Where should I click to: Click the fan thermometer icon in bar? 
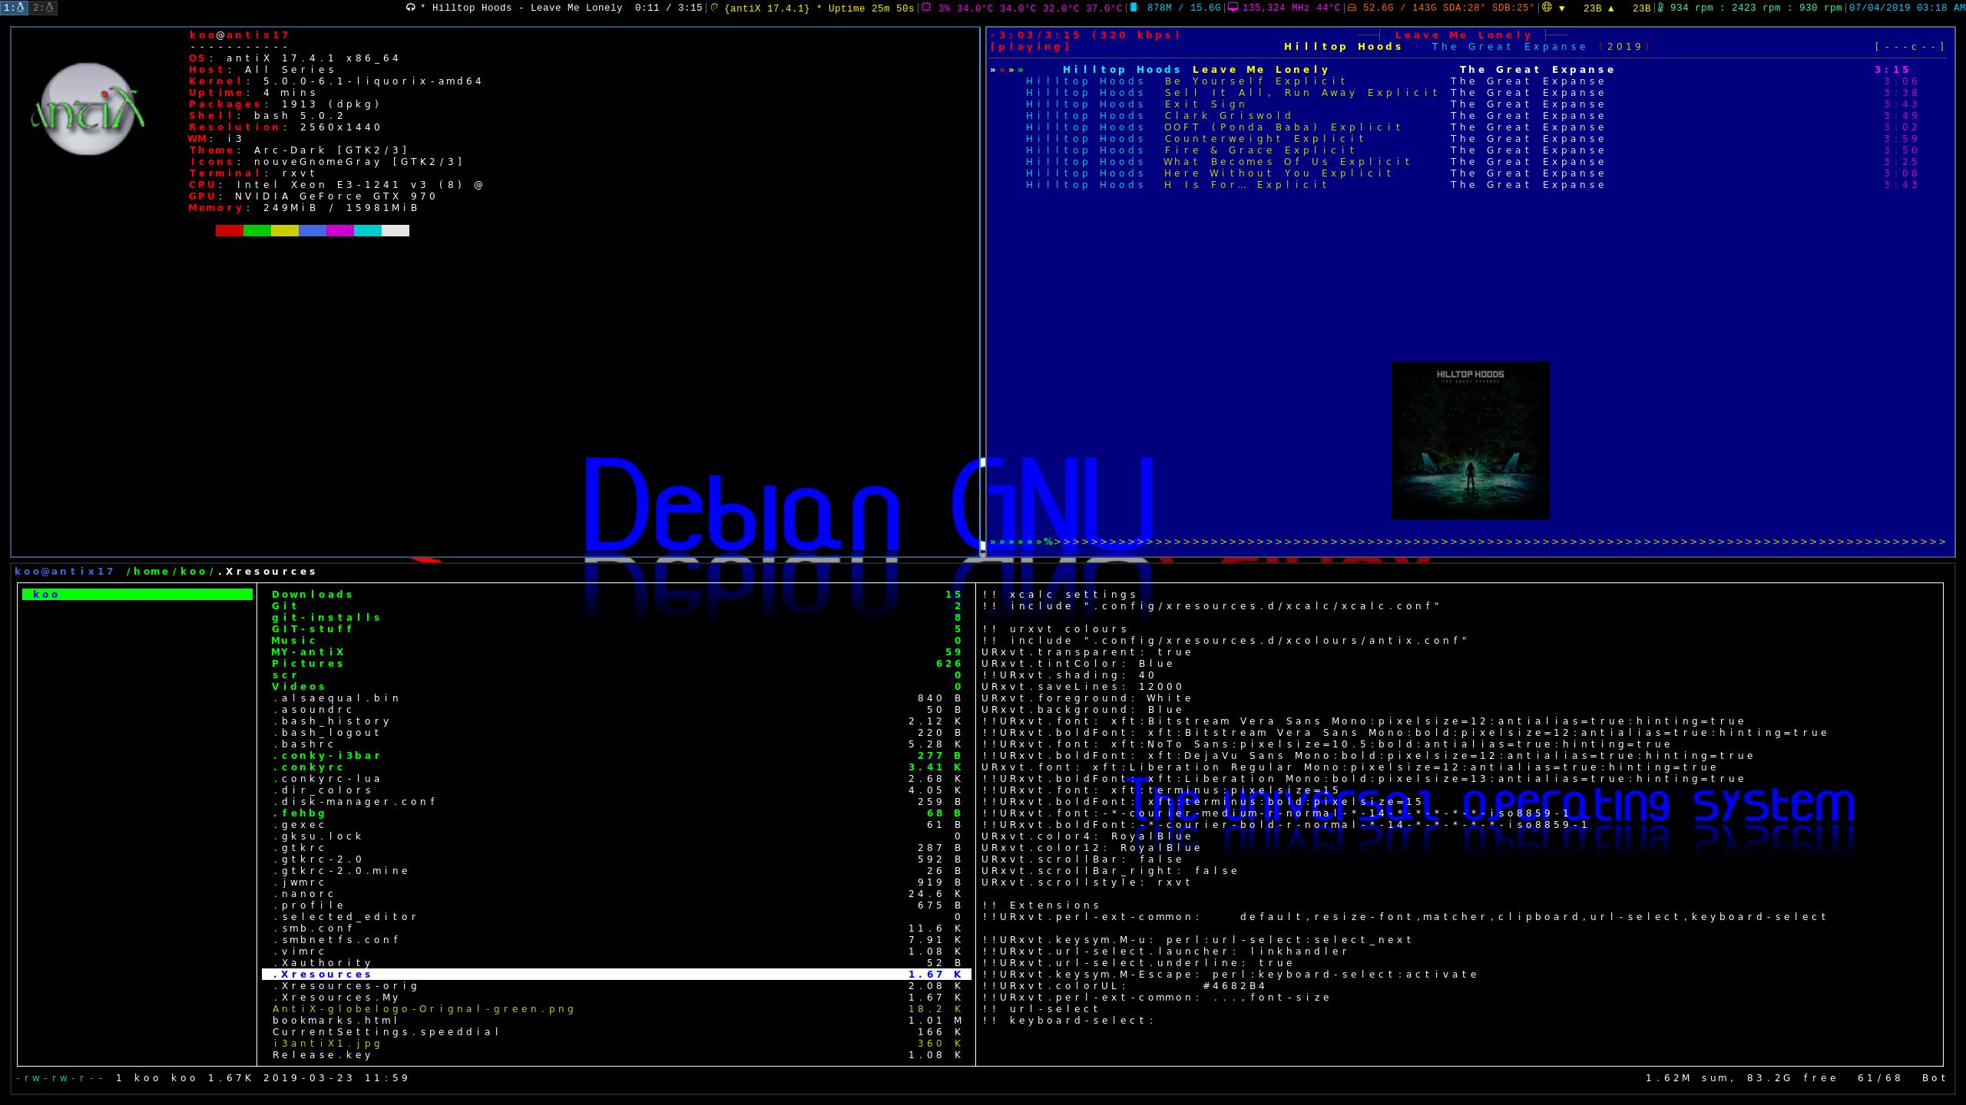[x=1661, y=8]
